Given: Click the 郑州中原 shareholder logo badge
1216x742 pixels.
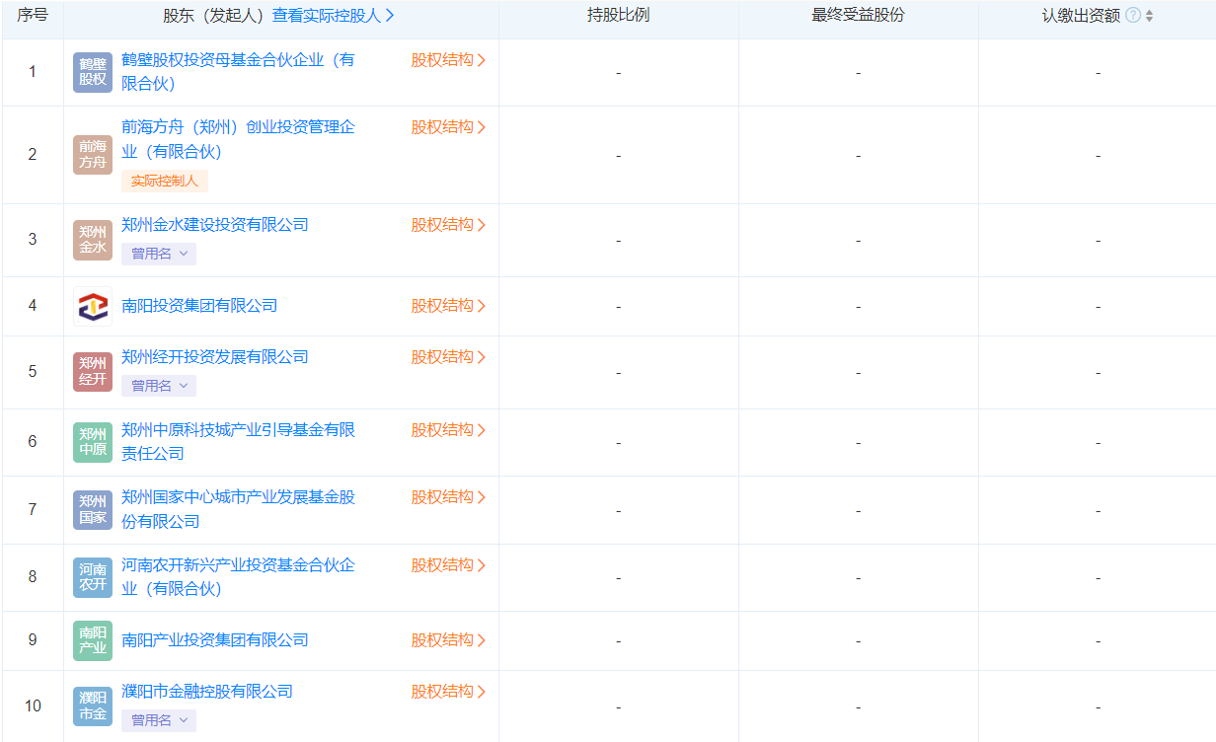Looking at the screenshot, I should click(93, 442).
